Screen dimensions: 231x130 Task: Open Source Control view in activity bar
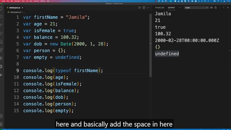(1, 25)
